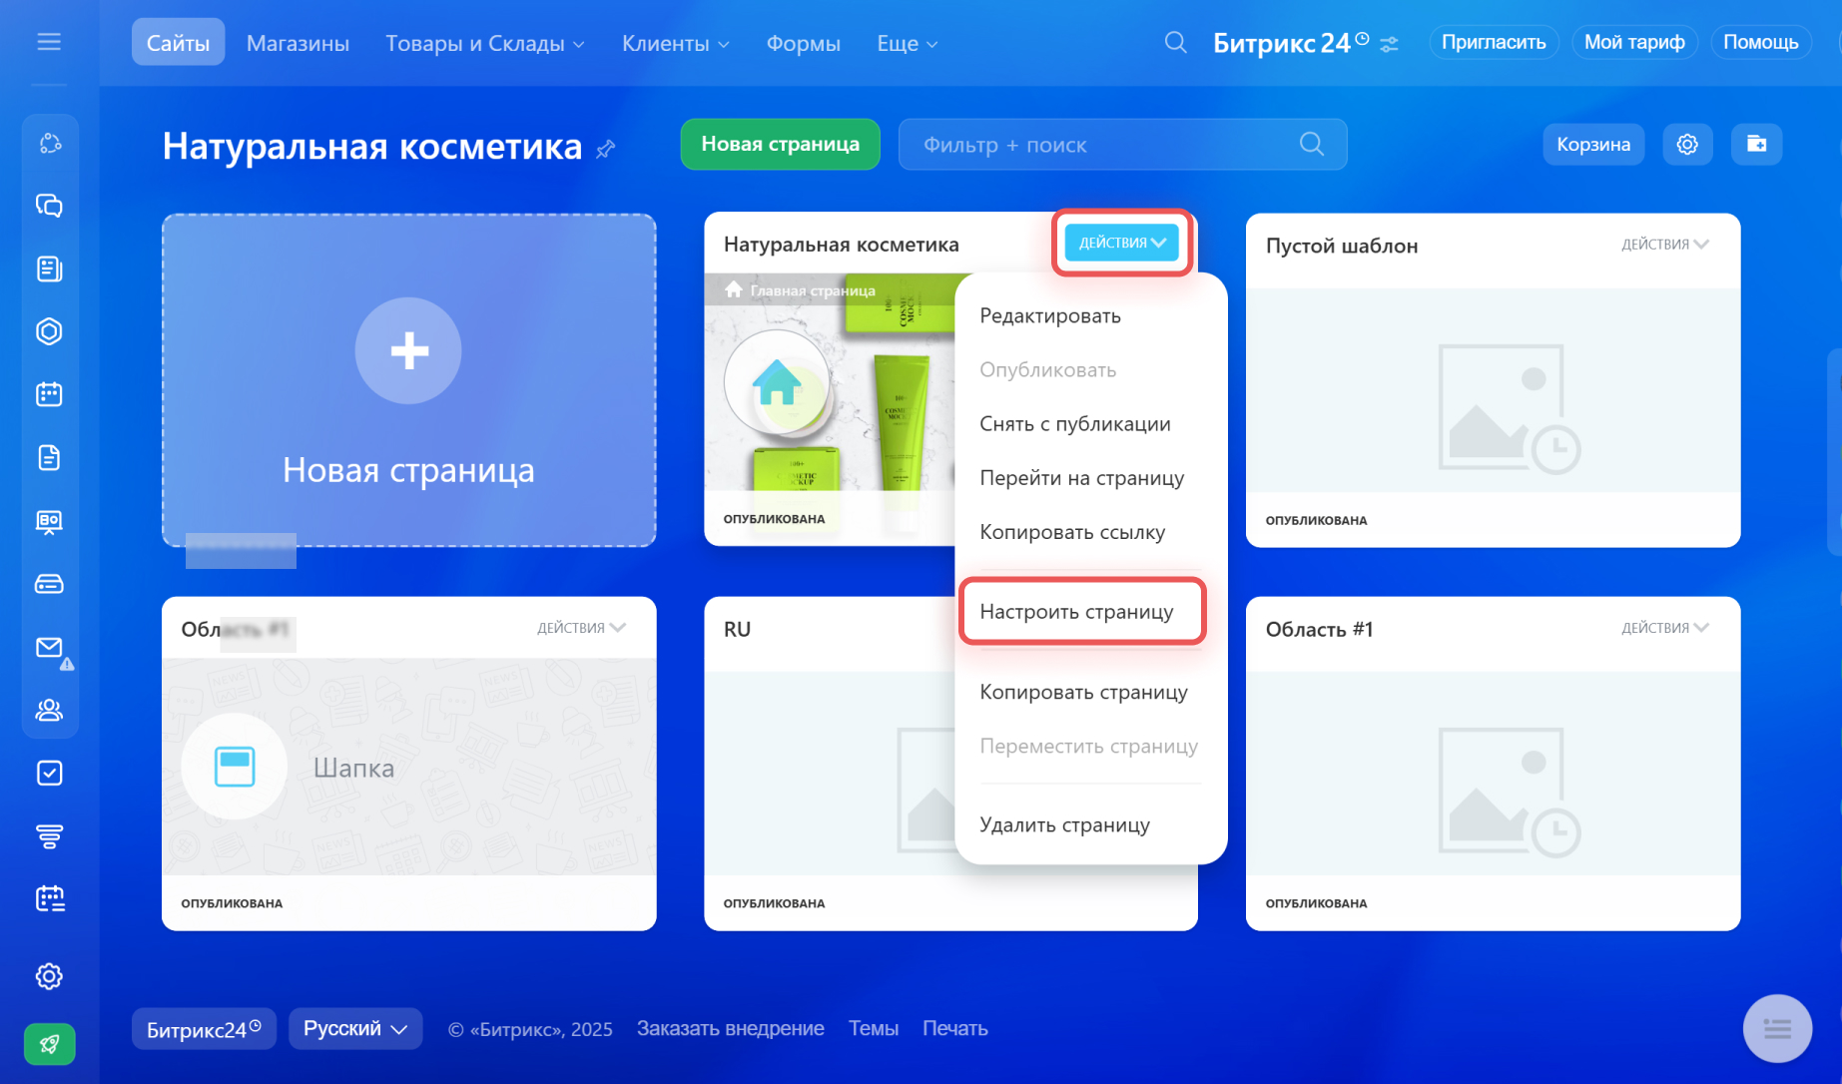Open the documents sidebar icon
The height and width of the screenshot is (1084, 1842).
click(x=49, y=458)
